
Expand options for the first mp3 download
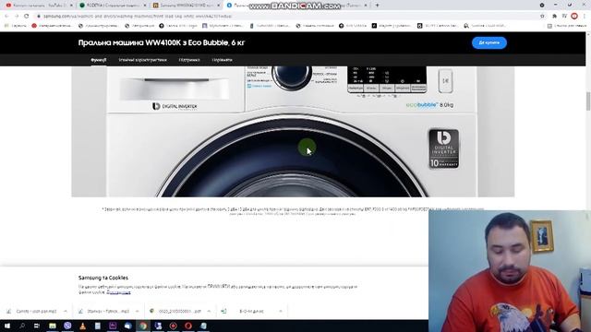[x=66, y=312]
